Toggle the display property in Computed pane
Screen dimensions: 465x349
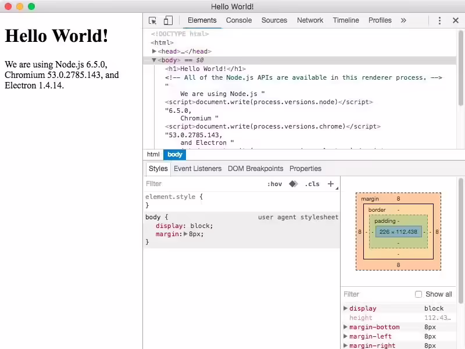pyautogui.click(x=346, y=308)
